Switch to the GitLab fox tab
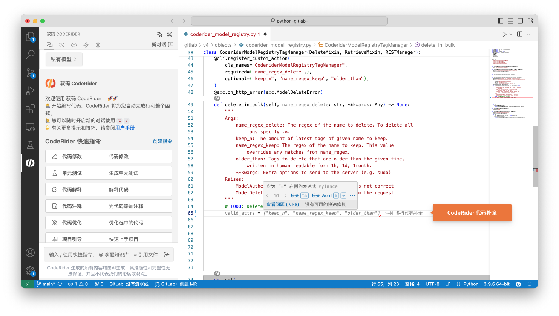This screenshot has height=316, width=559. point(74,45)
